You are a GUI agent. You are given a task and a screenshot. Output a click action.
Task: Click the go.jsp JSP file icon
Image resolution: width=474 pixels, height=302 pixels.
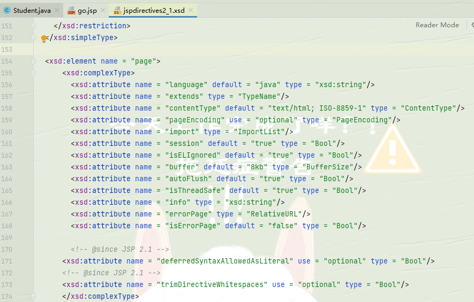click(x=71, y=11)
